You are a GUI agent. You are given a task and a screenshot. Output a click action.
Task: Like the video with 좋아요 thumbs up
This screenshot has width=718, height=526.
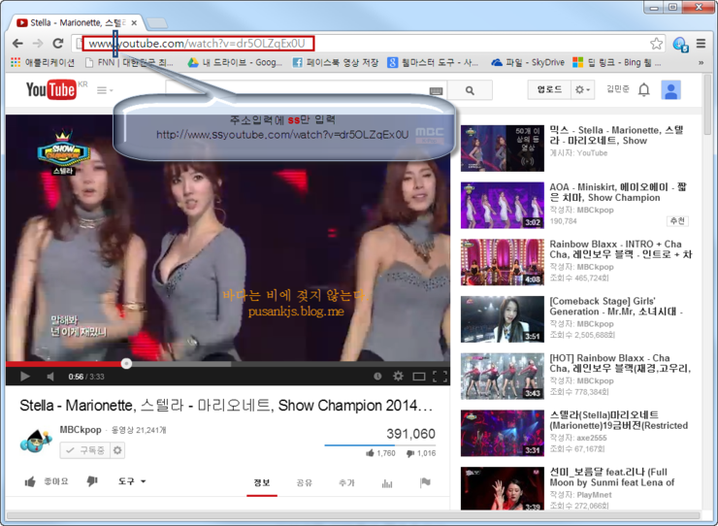click(46, 481)
